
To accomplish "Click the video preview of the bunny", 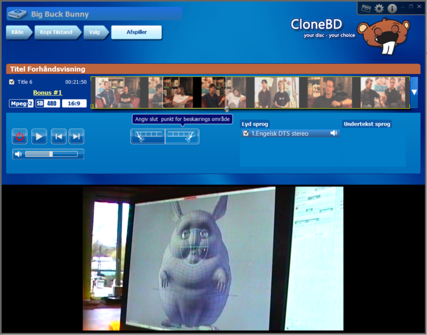I will pos(213,259).
